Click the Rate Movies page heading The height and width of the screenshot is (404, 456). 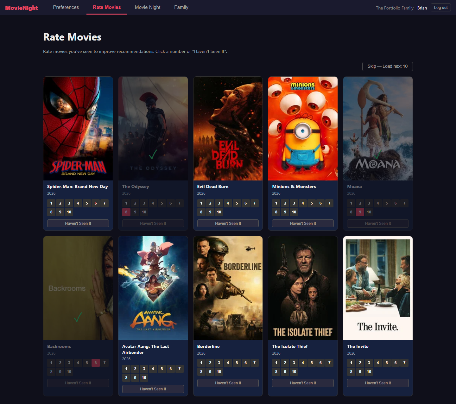tap(72, 37)
